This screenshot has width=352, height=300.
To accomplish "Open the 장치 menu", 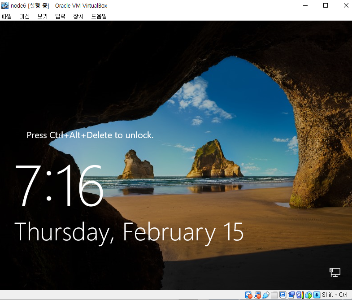I will tap(78, 16).
